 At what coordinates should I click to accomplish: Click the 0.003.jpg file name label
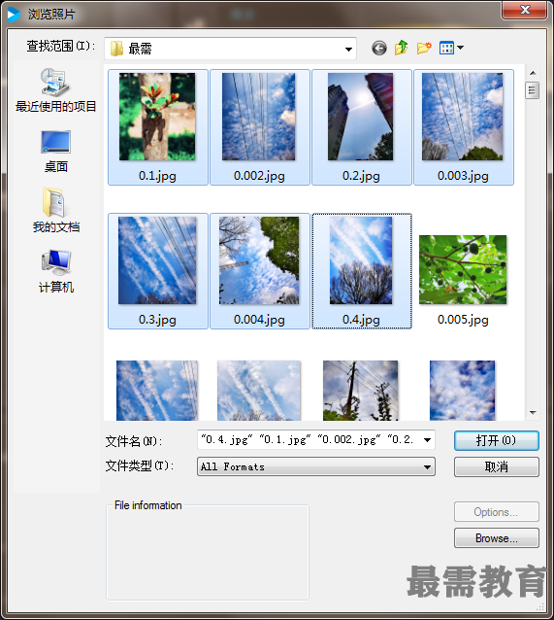(463, 176)
